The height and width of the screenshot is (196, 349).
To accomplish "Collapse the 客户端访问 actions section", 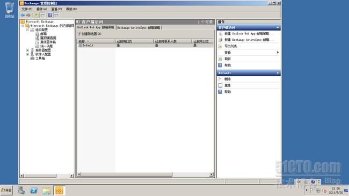I will coord(278,27).
